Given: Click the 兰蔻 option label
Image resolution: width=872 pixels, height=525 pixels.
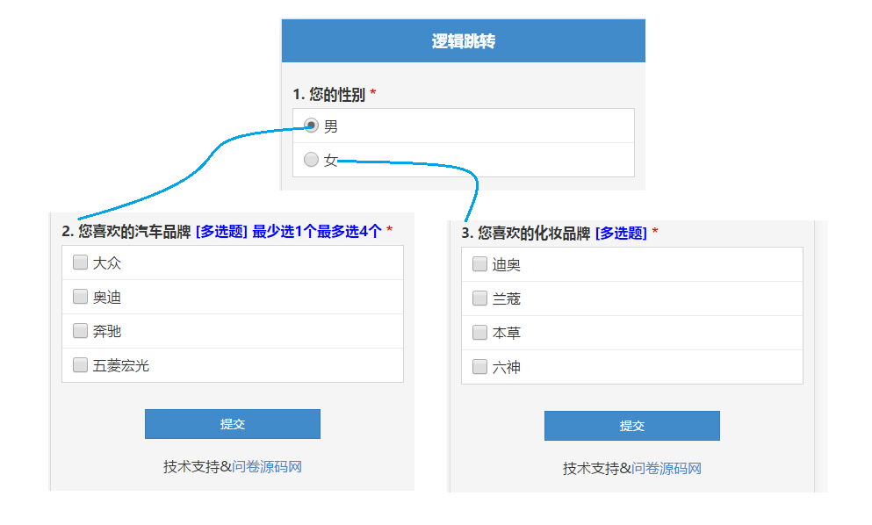Looking at the screenshot, I should [506, 299].
